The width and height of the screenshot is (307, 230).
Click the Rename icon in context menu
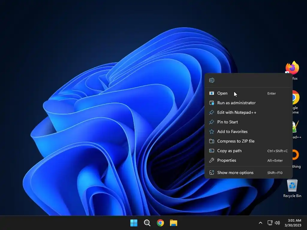click(x=212, y=80)
